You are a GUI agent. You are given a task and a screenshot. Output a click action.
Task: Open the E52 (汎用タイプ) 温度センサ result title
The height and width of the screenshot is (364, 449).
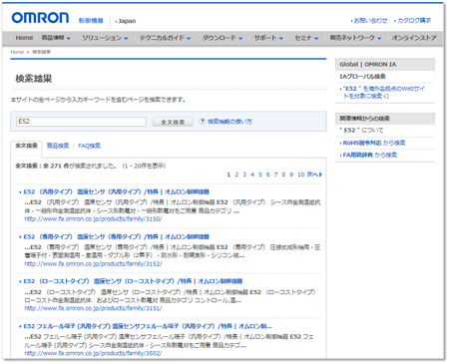pos(116,191)
